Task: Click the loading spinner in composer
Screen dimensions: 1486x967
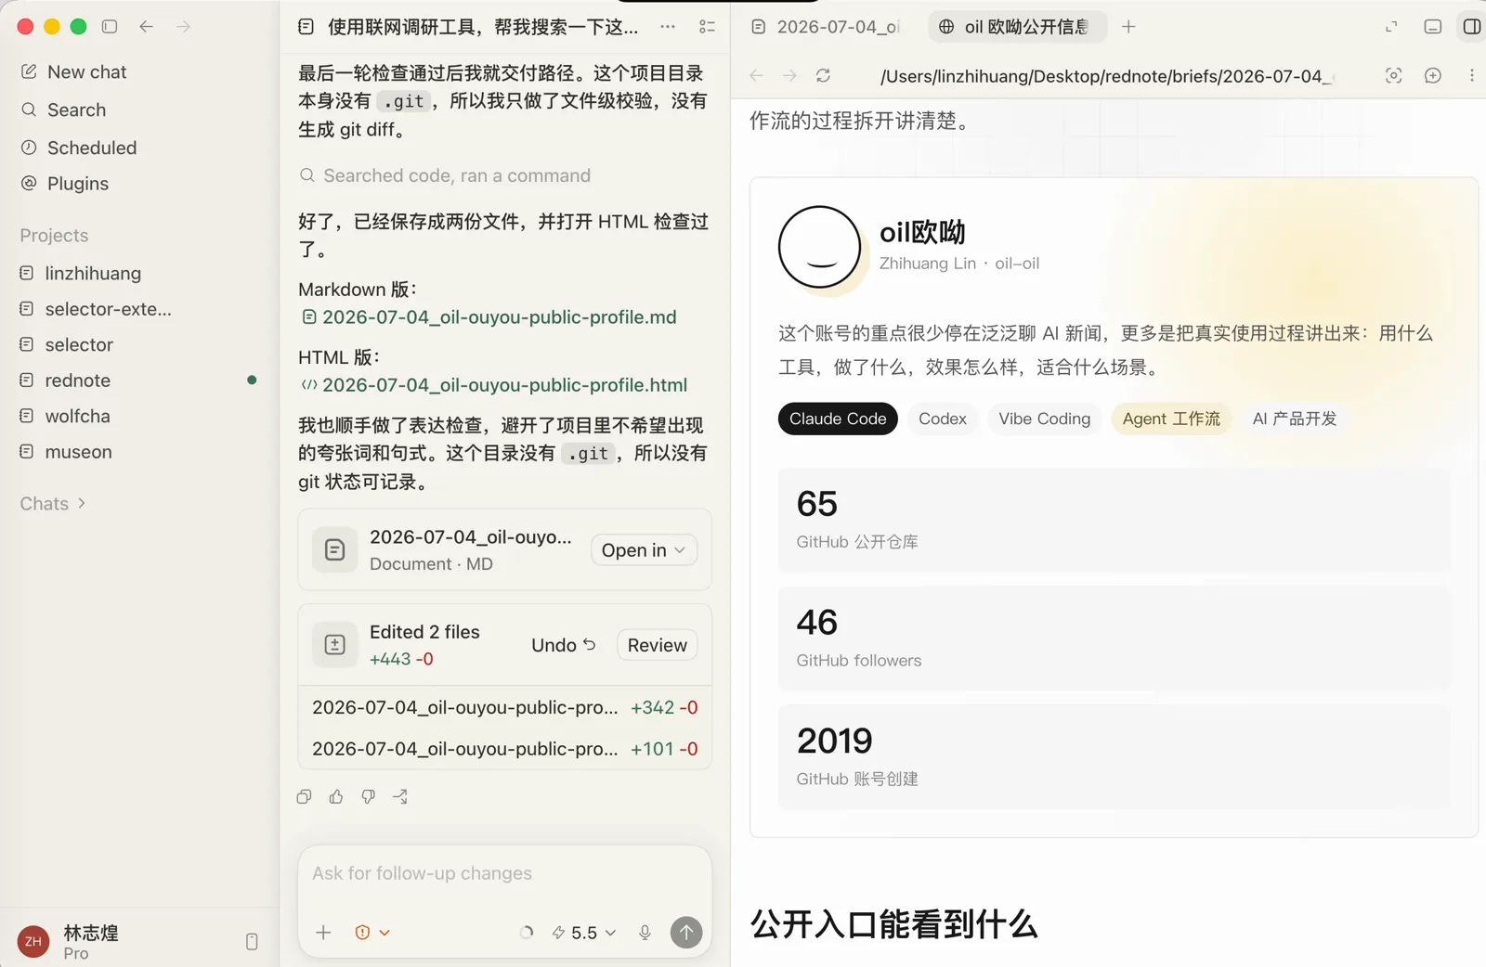Action: click(527, 933)
